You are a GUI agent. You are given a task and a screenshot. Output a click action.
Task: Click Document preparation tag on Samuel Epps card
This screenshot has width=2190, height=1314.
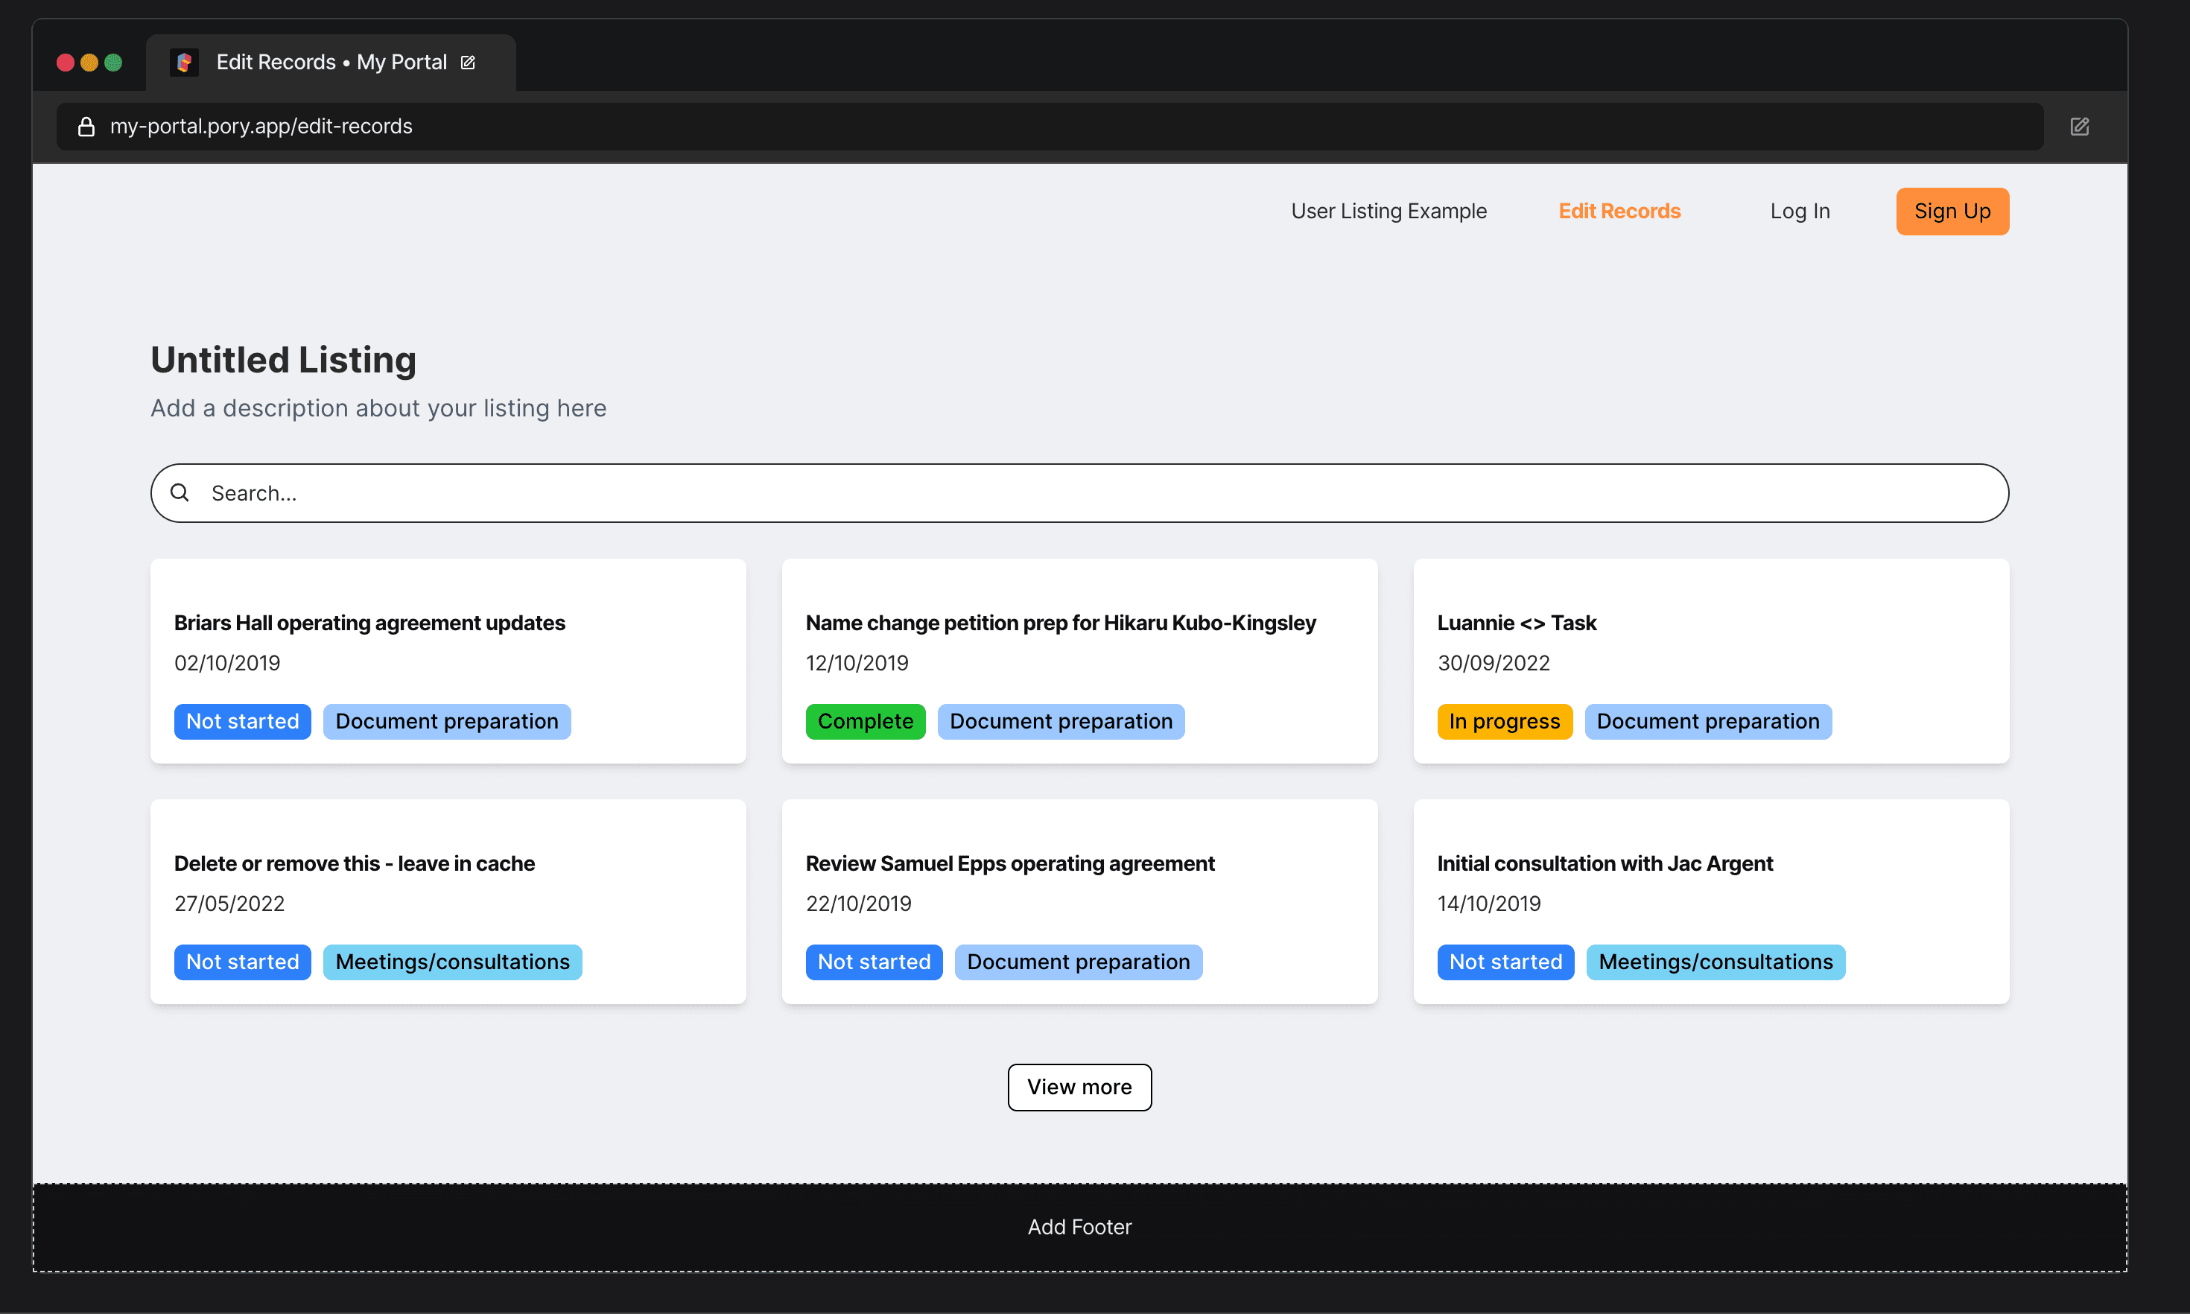[x=1078, y=962]
